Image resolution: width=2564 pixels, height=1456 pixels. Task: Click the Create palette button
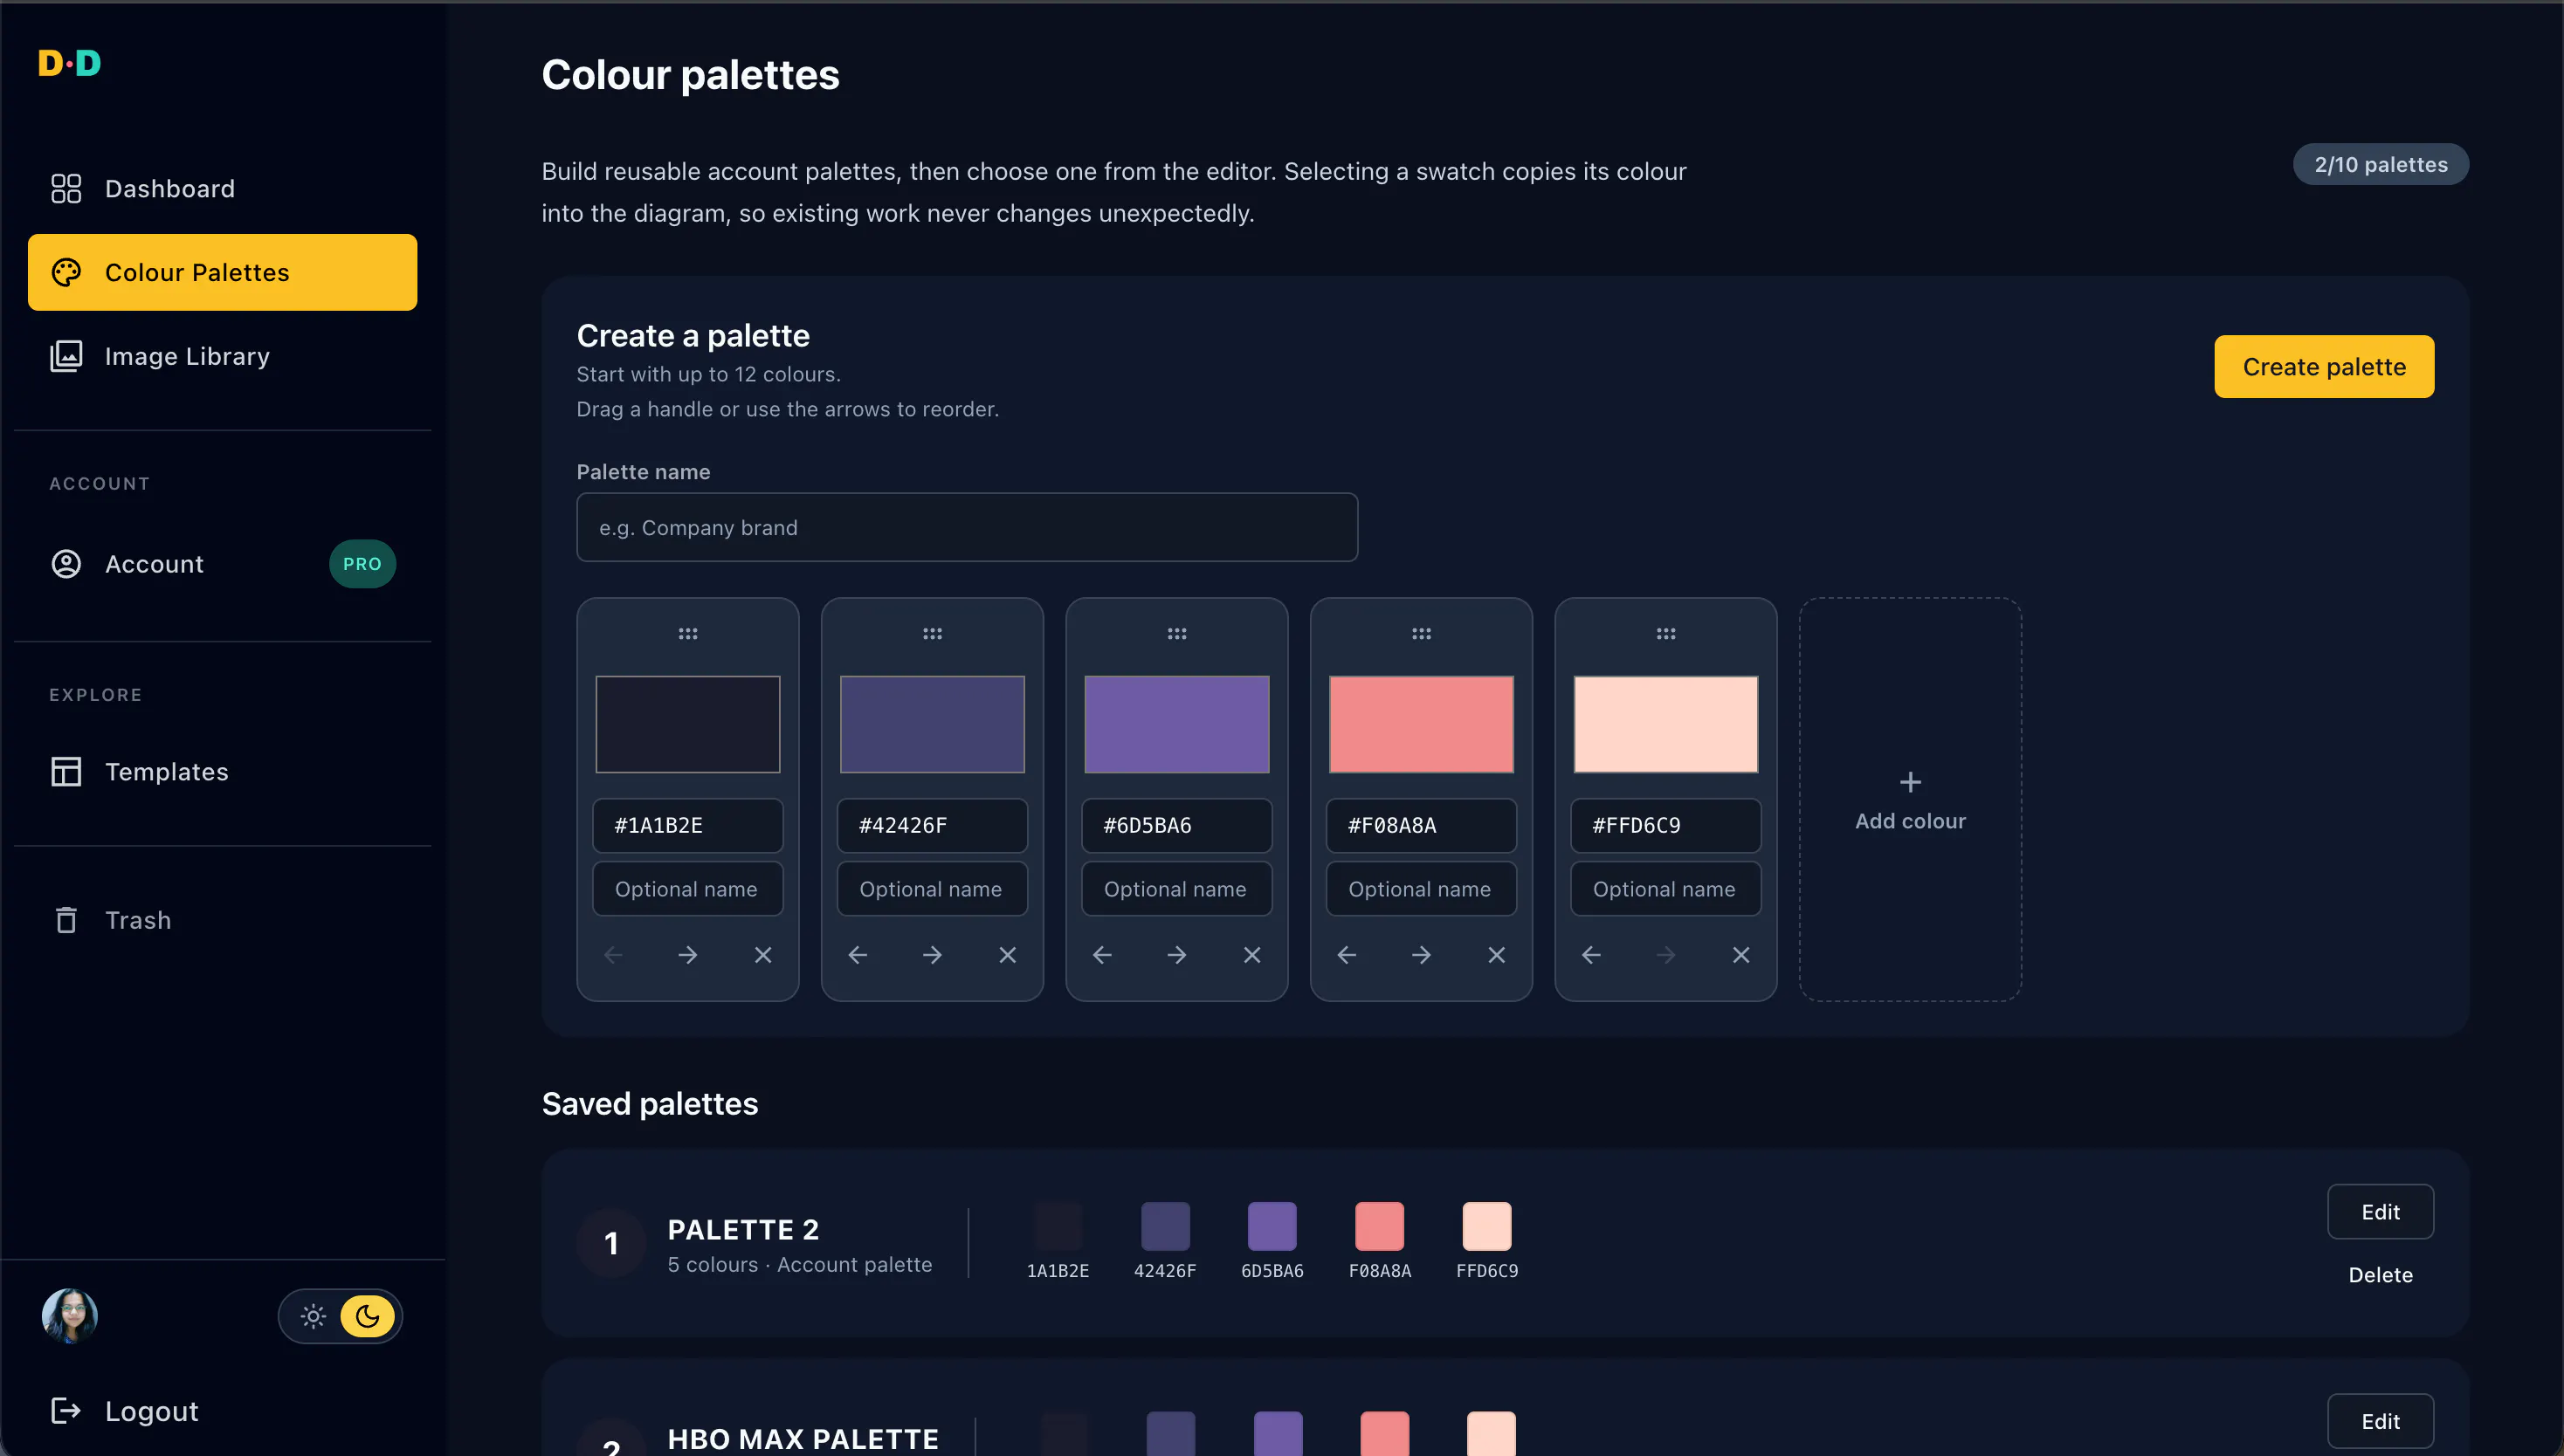2324,367
